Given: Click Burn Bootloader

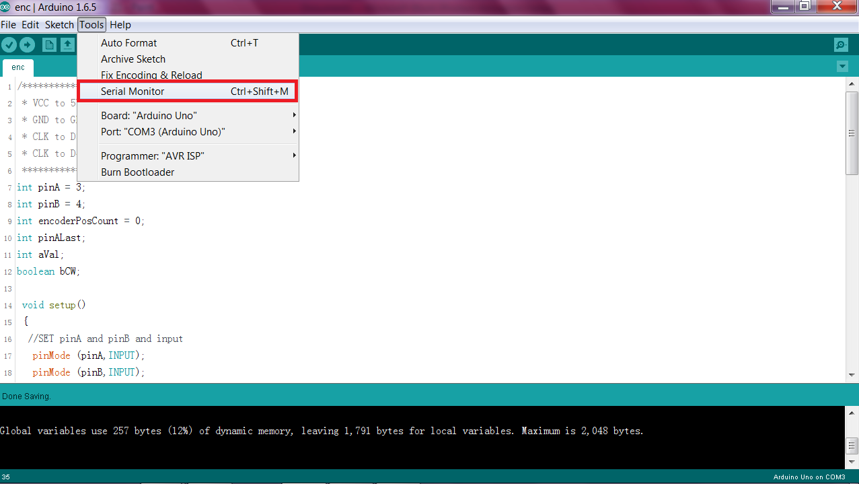Looking at the screenshot, I should (x=137, y=172).
